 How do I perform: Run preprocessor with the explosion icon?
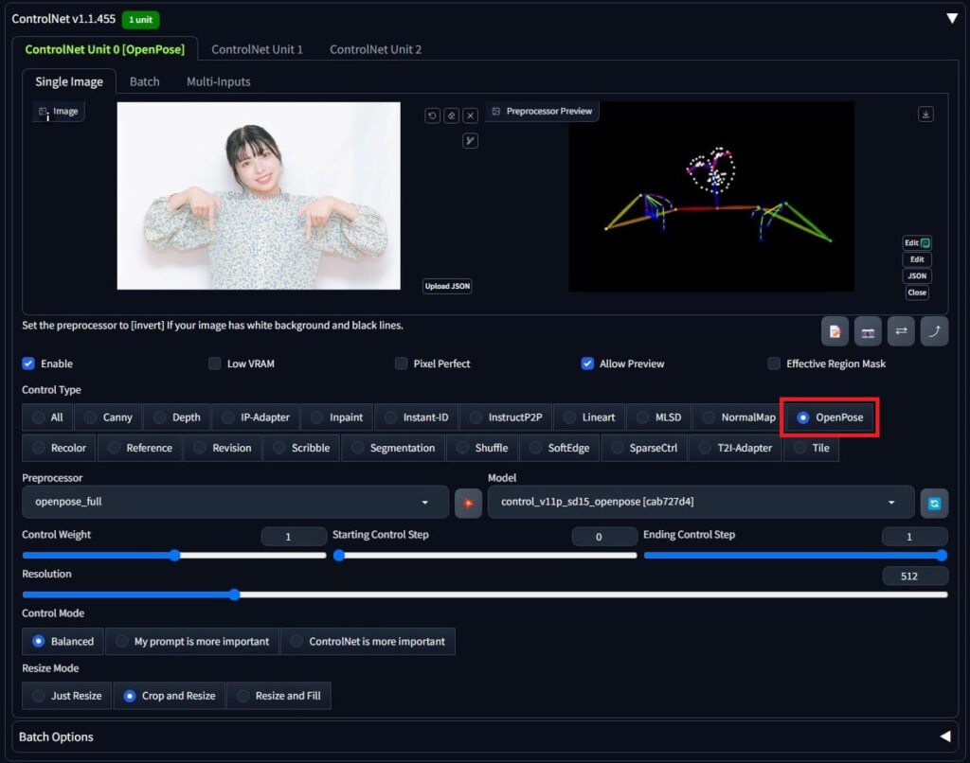[x=468, y=503]
